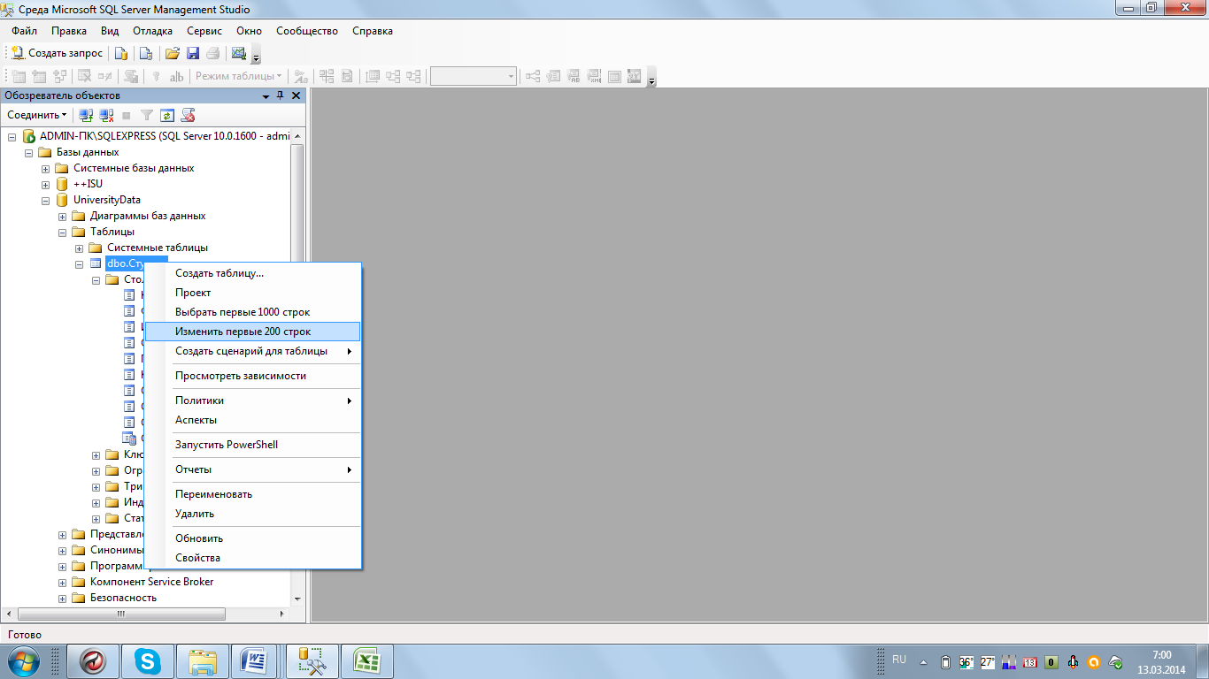
Task: Choose Просмотреть зависимости
Action: (x=252, y=376)
